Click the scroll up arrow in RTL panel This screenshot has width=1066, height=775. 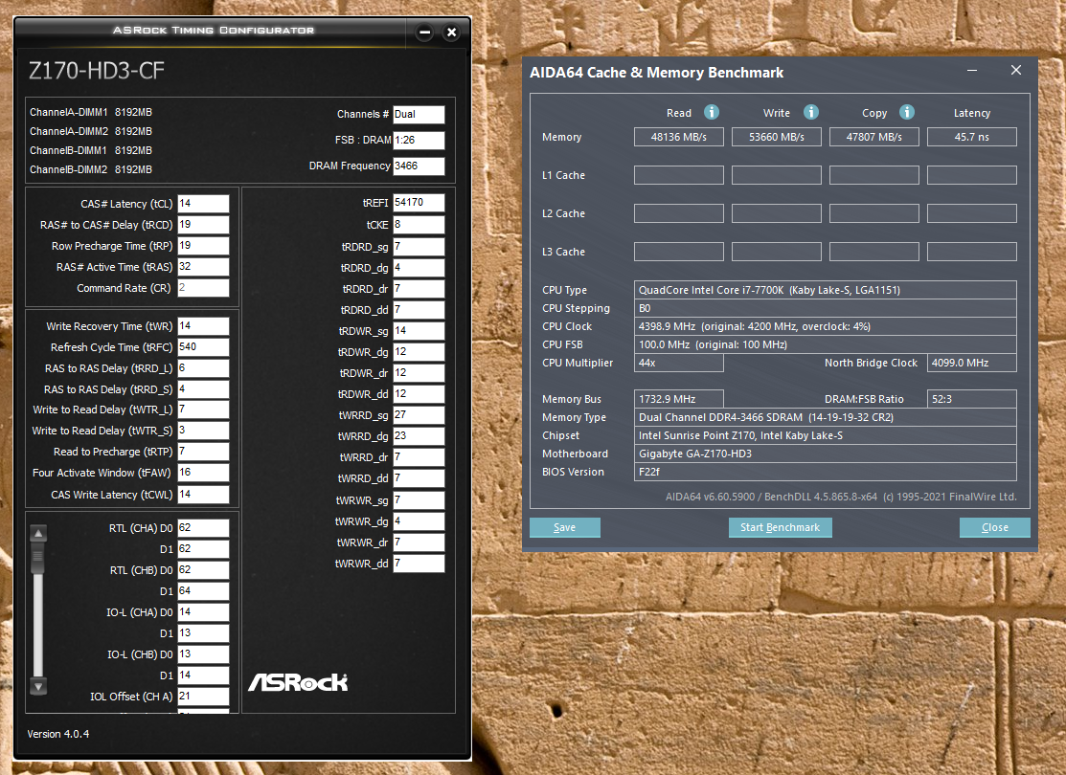(38, 533)
